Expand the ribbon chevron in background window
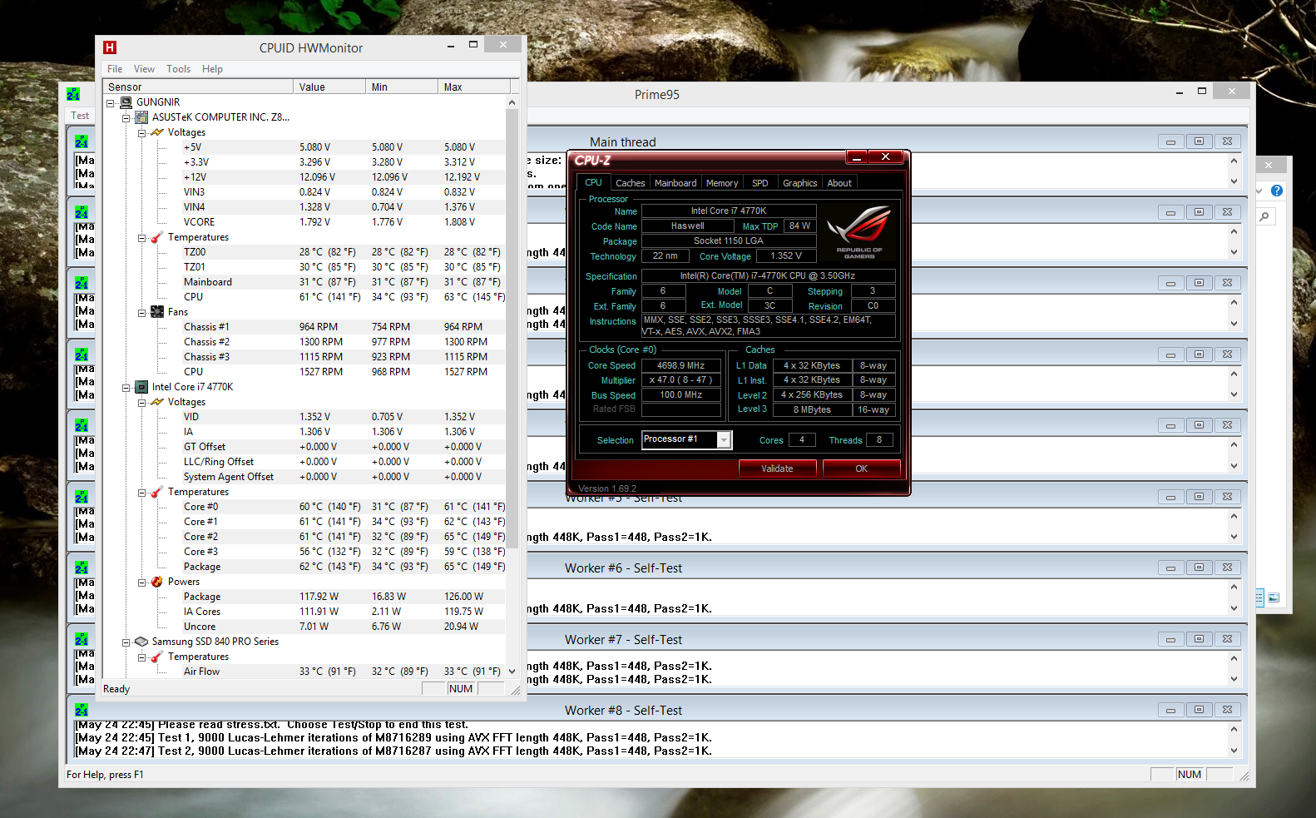Viewport: 1316px width, 818px height. [x=1259, y=191]
